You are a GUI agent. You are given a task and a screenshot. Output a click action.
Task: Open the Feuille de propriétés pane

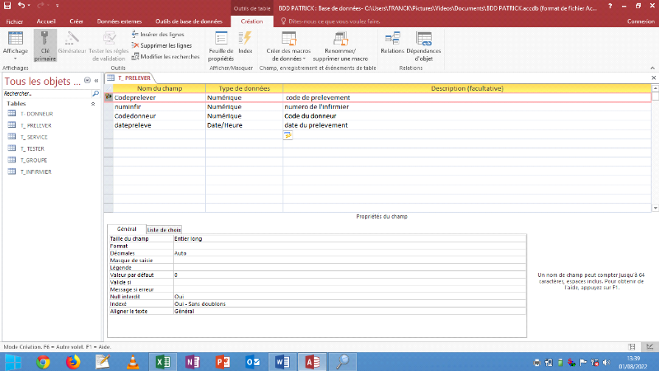(x=221, y=40)
